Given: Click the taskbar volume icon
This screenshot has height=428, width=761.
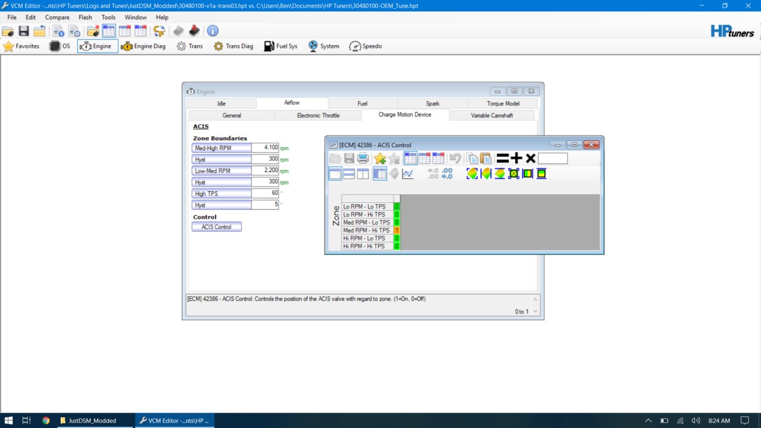Looking at the screenshot, I should coord(696,420).
